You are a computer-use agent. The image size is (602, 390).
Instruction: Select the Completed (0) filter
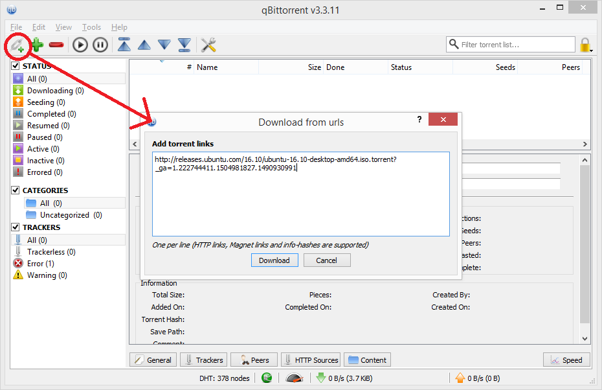point(69,114)
